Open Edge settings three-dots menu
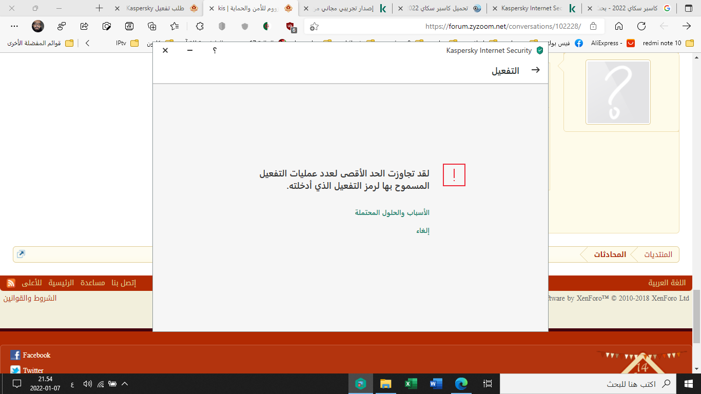 coord(14,26)
